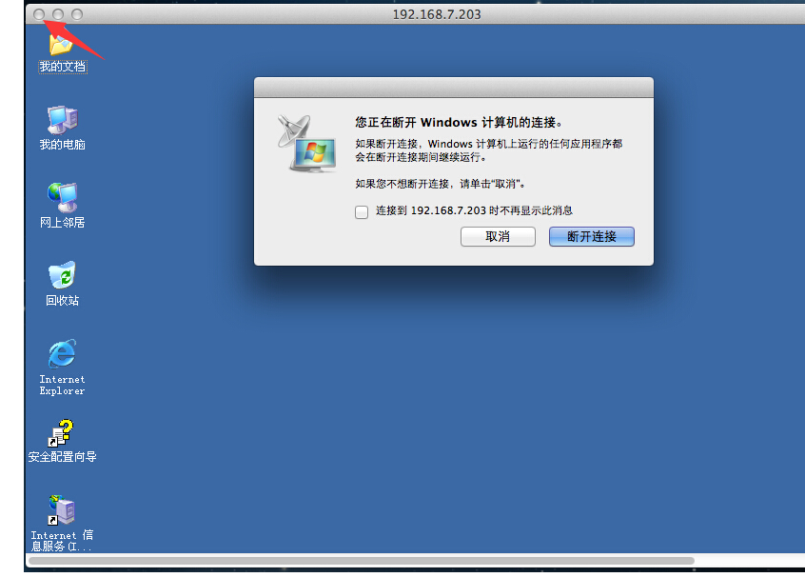Screen dimensions: 805x577
Task: Select the 回收站 recycle bin icon
Action: [62, 275]
